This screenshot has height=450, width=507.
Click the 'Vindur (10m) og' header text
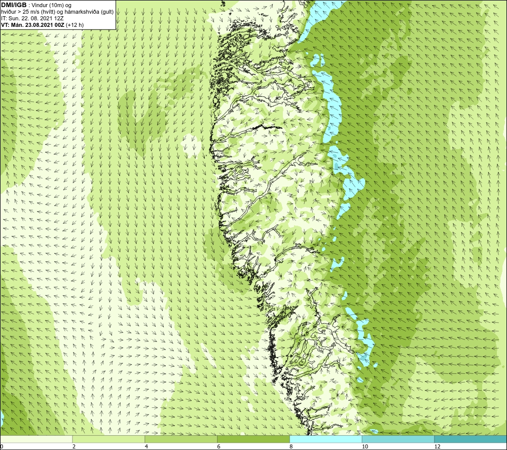point(52,6)
